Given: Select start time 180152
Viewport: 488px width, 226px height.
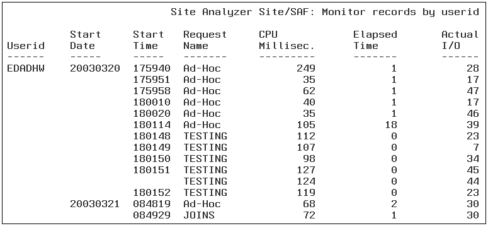Looking at the screenshot, I should [x=152, y=193].
